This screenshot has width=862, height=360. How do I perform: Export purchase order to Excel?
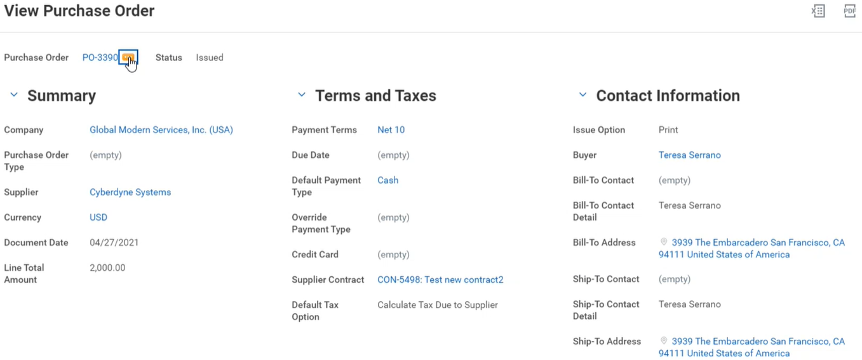click(818, 11)
